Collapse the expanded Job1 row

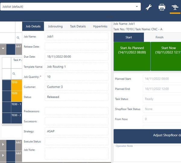(3, 48)
